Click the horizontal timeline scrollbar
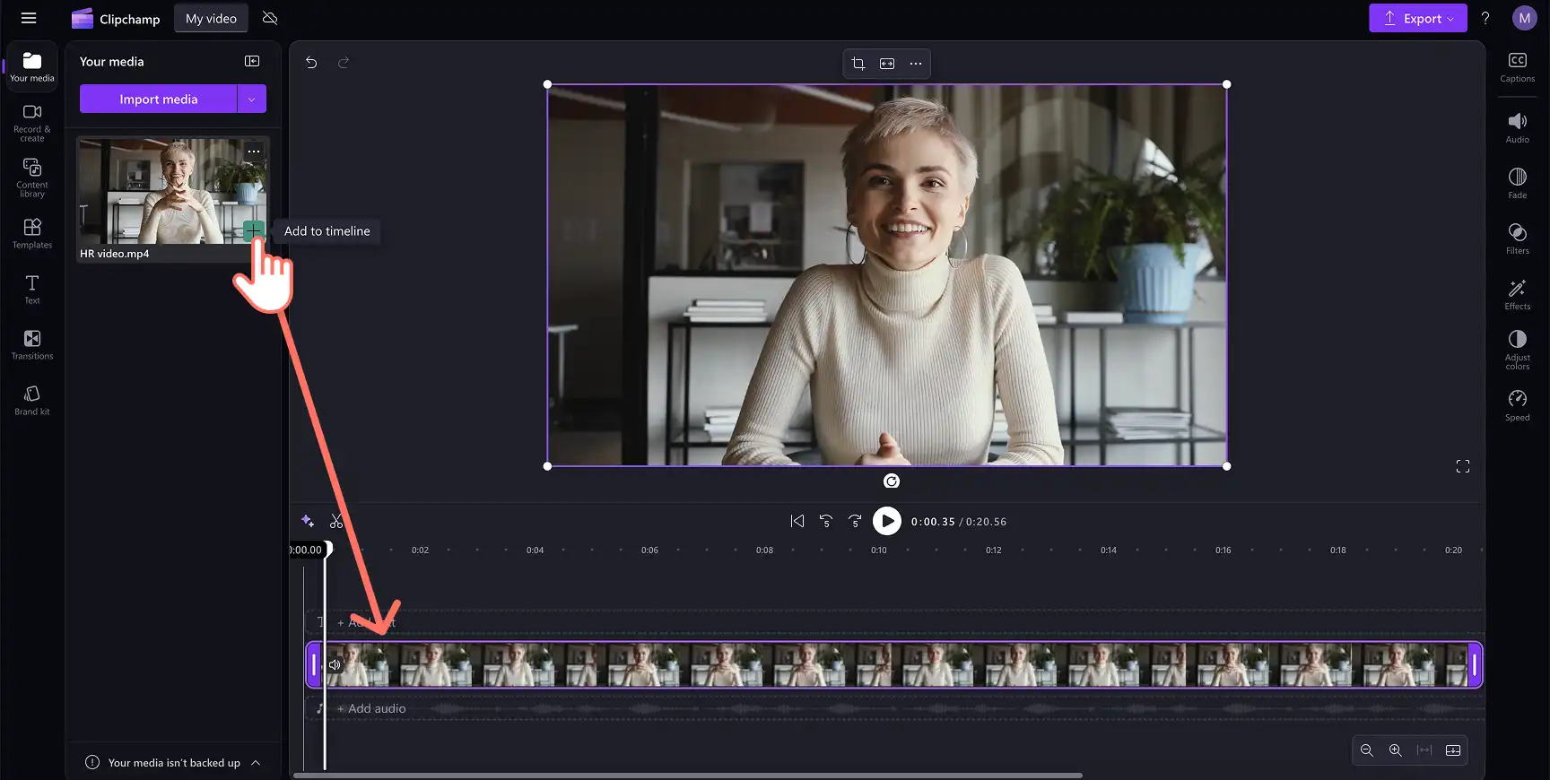Screen dimensions: 1550x780 (x=688, y=776)
